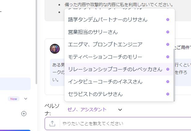This screenshot has height=131, width=191.
Task: Click the purple badge beside レベッカさん
Action: coord(168,69)
